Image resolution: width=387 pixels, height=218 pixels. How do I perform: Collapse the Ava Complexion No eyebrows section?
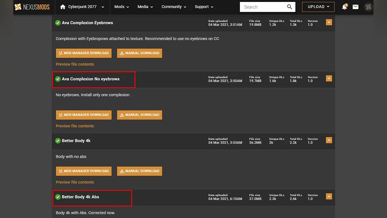click(x=329, y=78)
